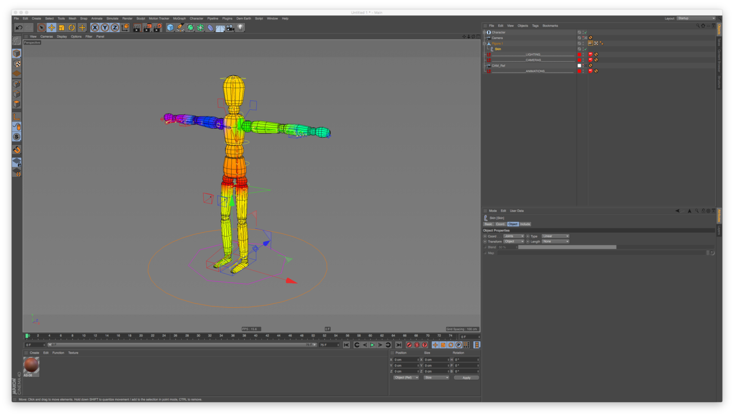
Task: Enable the Coord radio next to Joints
Action: coord(485,236)
